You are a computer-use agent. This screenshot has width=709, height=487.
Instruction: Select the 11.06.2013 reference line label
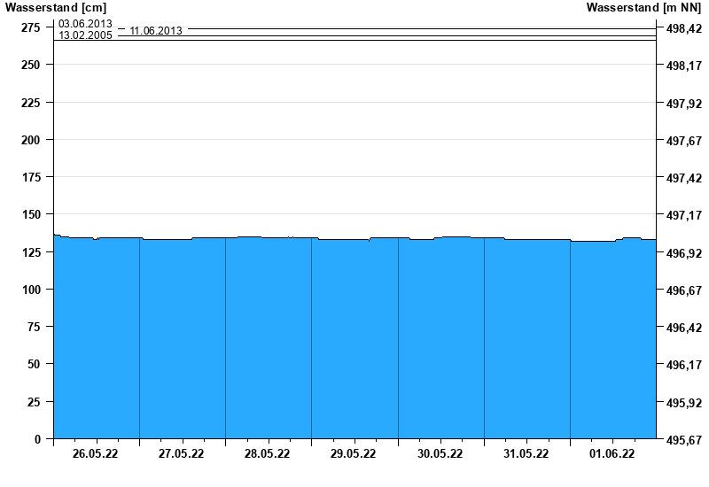[156, 31]
